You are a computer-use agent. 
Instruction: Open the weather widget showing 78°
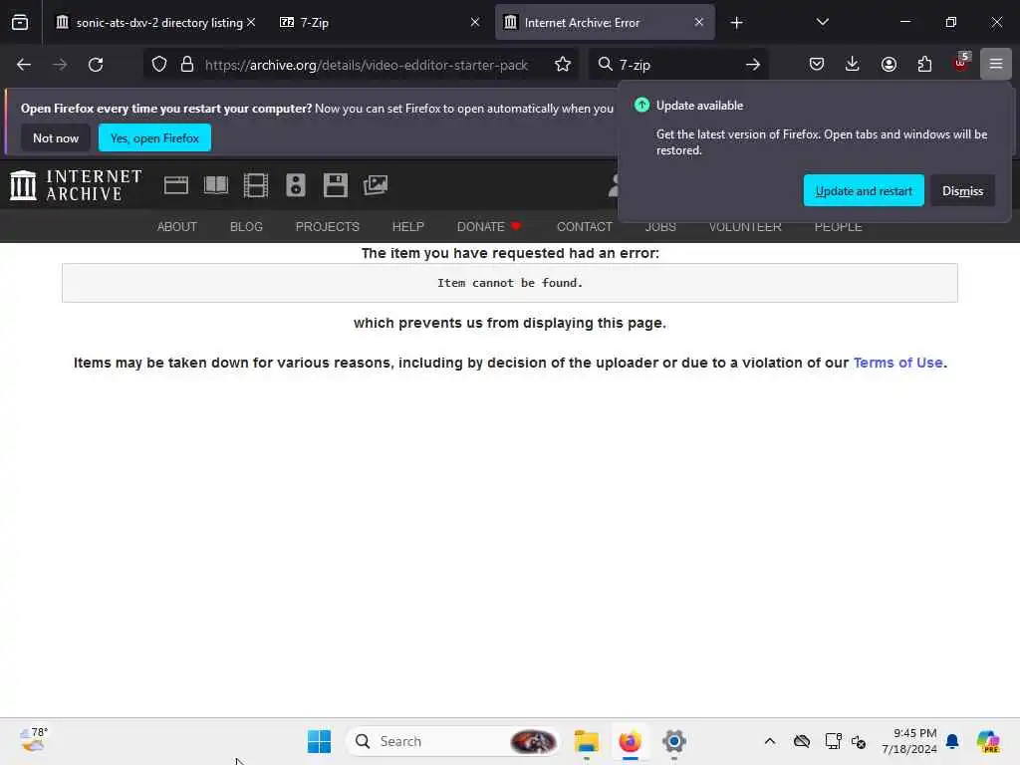pyautogui.click(x=34, y=740)
